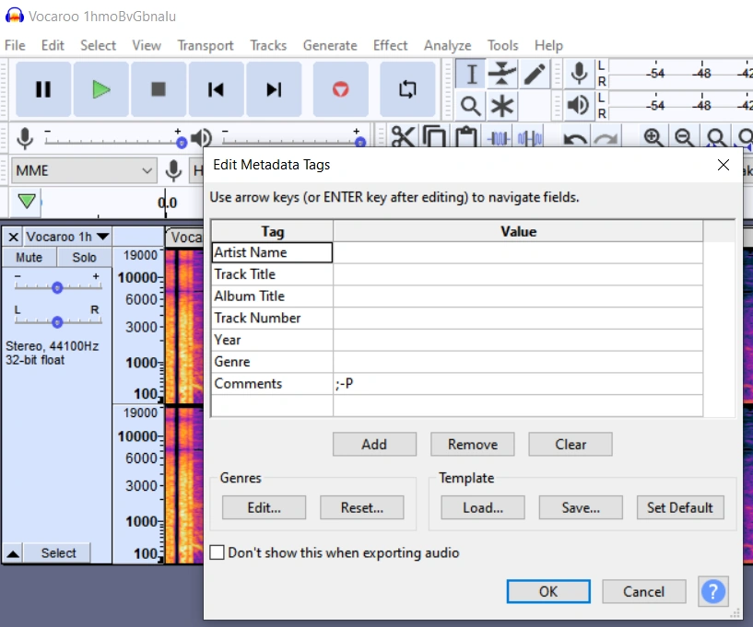Confirm metadata with the OK button

click(548, 591)
